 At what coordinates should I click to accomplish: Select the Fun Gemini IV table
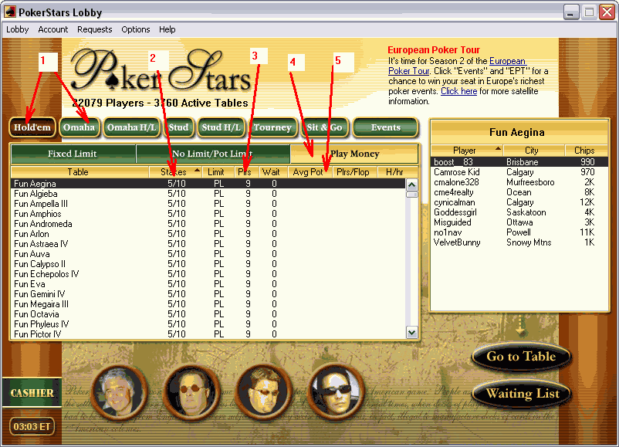point(208,294)
